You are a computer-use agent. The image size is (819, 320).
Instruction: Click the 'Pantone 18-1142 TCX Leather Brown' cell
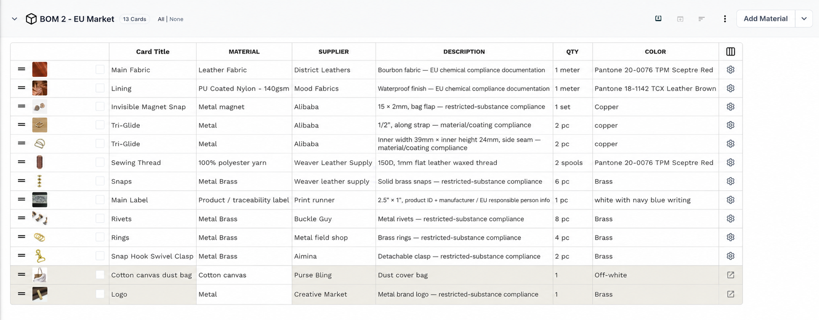(655, 88)
